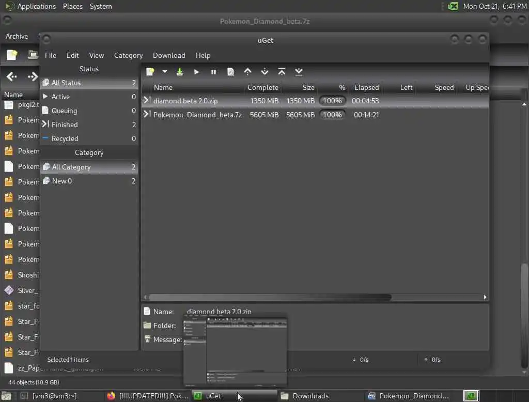
Task: Click the green workspace switcher icon in the taskbar
Action: tap(471, 396)
